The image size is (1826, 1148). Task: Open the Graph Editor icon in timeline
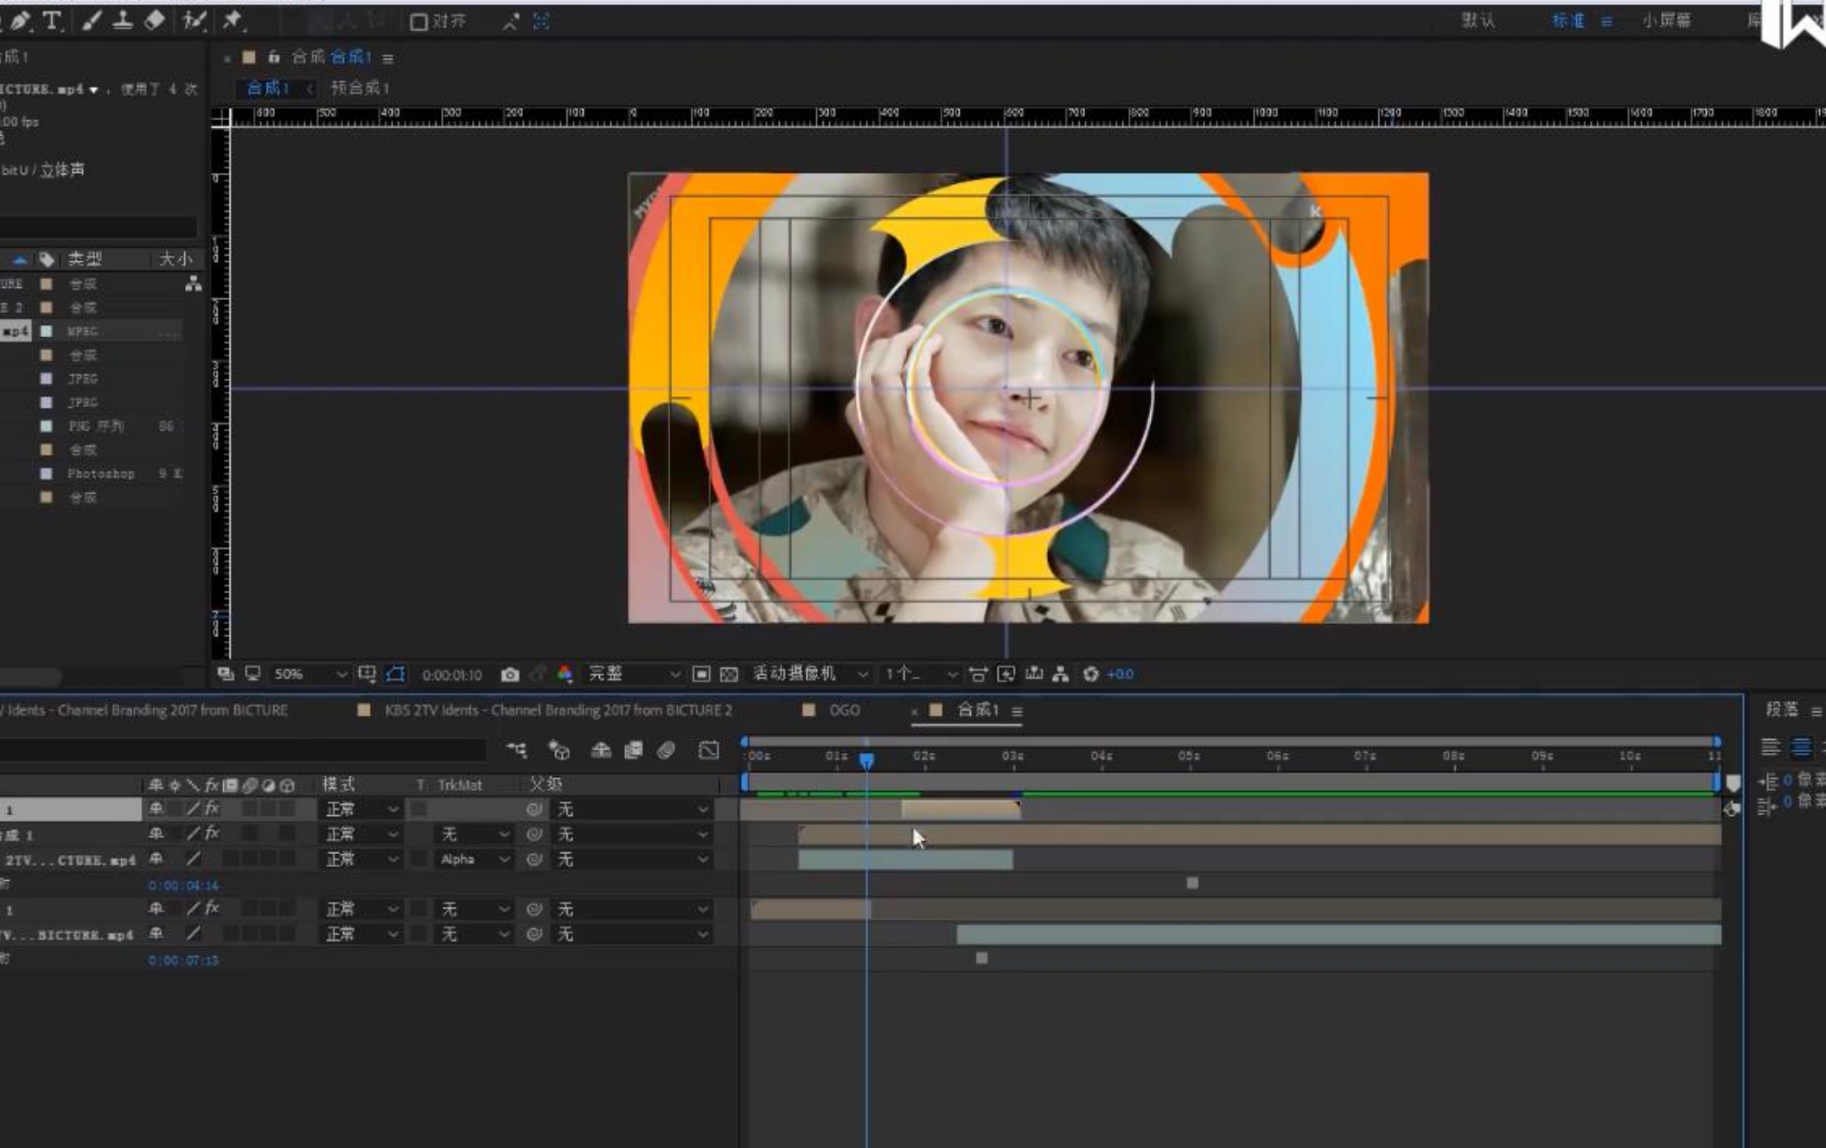coord(708,750)
